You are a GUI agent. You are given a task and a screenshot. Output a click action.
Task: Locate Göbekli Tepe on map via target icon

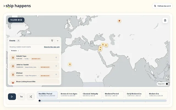pyautogui.click(x=56, y=57)
